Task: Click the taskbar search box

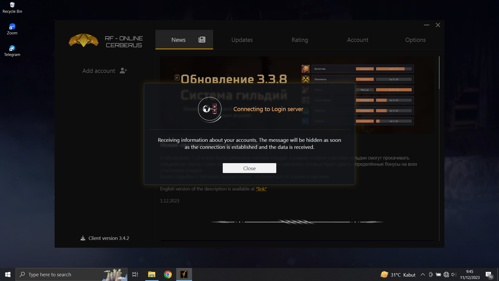Action: pos(71,274)
